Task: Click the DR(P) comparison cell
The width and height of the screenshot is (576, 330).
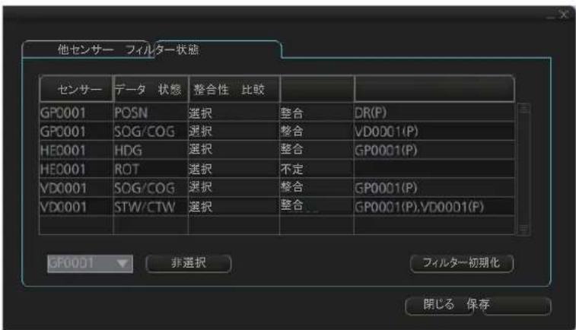Action: (x=434, y=113)
